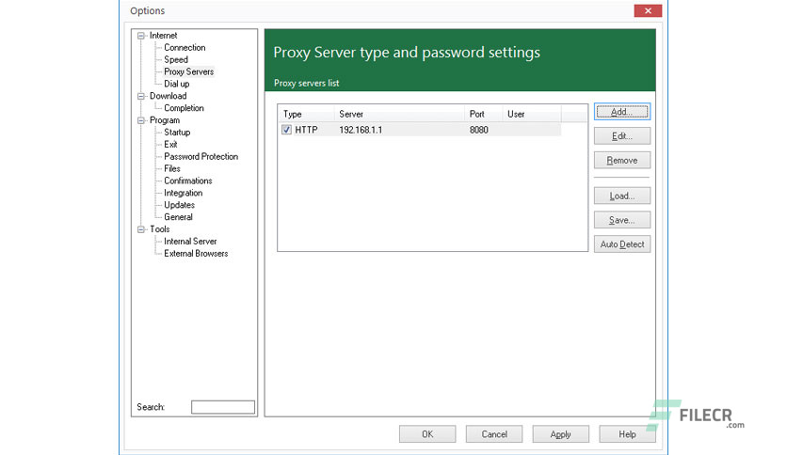Collapse the Download tree node
Image resolution: width=787 pixels, height=455 pixels.
[x=141, y=96]
